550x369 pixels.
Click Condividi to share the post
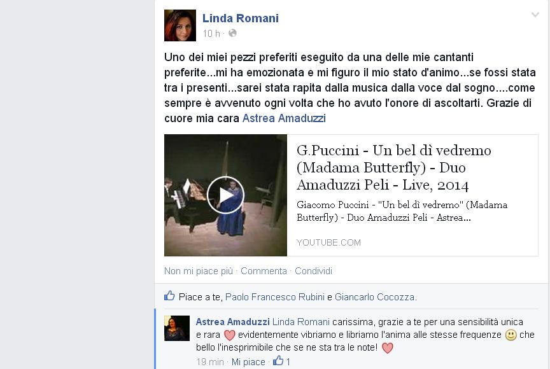point(313,271)
